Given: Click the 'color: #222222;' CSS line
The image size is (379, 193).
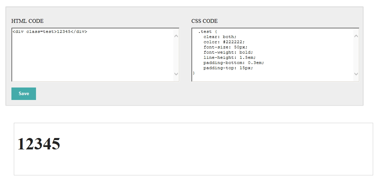Looking at the screenshot, I should tap(224, 42).
